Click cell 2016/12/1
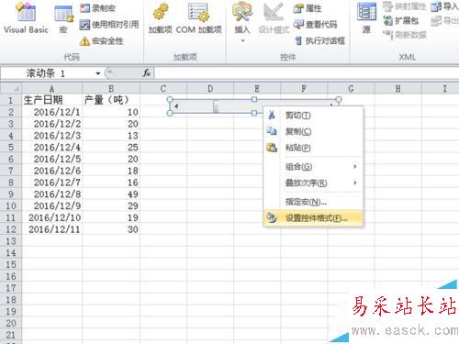Screen dimensions: 459x344 click(52, 112)
